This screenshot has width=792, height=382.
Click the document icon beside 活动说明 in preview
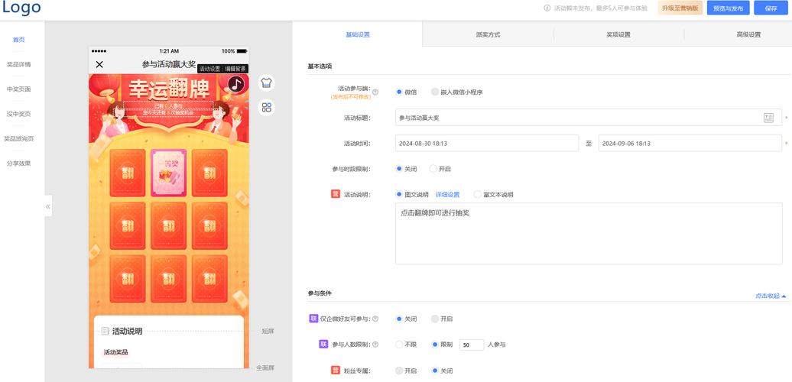pos(105,331)
